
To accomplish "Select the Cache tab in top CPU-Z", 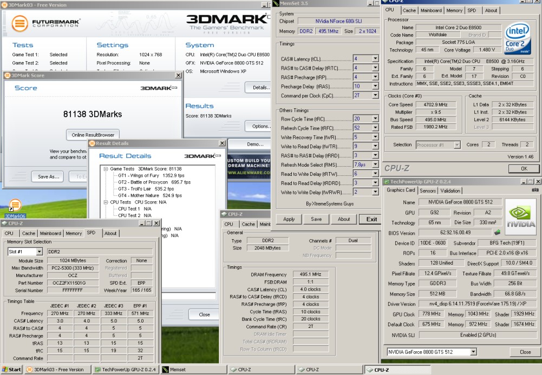I will tap(409, 10).
